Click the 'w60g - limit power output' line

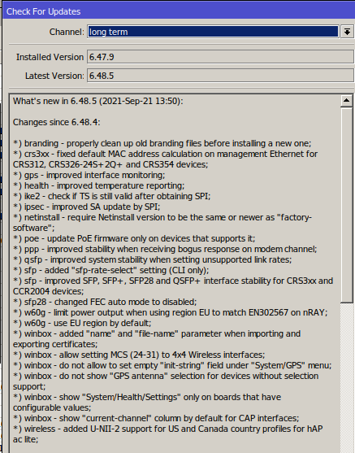(x=171, y=312)
